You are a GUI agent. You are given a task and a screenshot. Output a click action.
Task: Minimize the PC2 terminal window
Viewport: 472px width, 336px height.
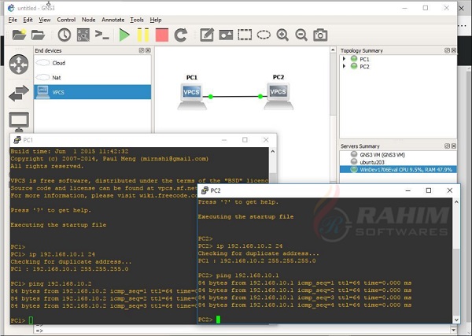pyautogui.click(x=407, y=190)
